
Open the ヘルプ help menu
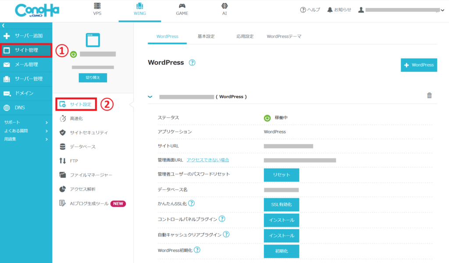pos(310,10)
